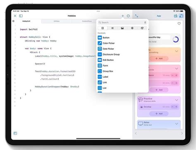
Task: Click the Color Picker icon in the list
Action: coord(100,43)
